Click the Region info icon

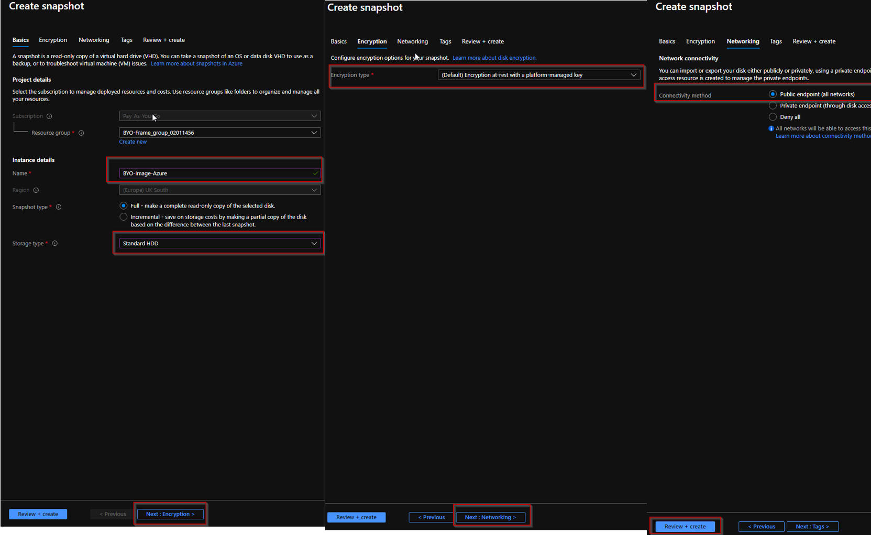pos(37,190)
